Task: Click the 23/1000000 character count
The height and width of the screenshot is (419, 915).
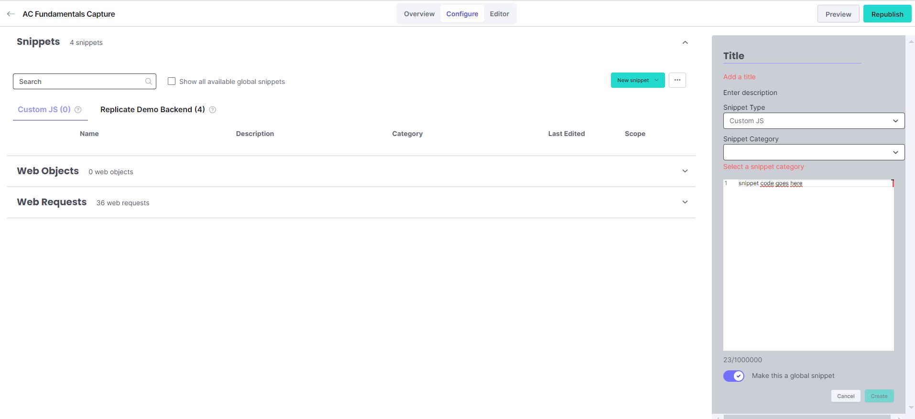Action: click(742, 360)
